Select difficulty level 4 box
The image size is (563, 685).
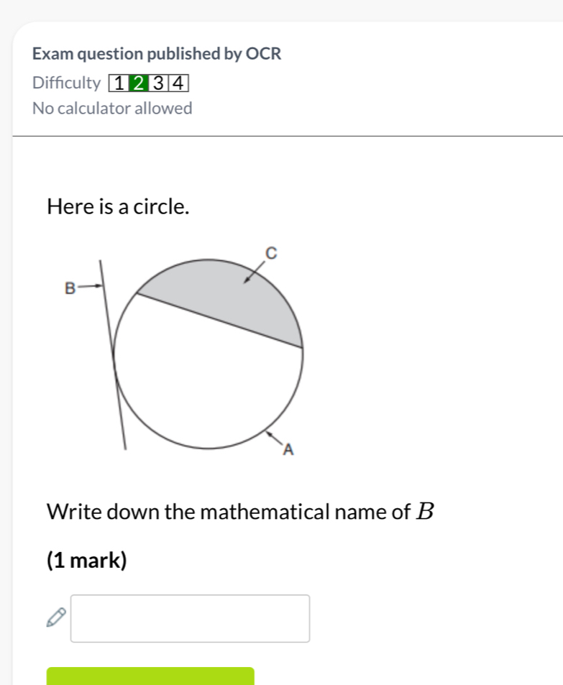tap(178, 83)
